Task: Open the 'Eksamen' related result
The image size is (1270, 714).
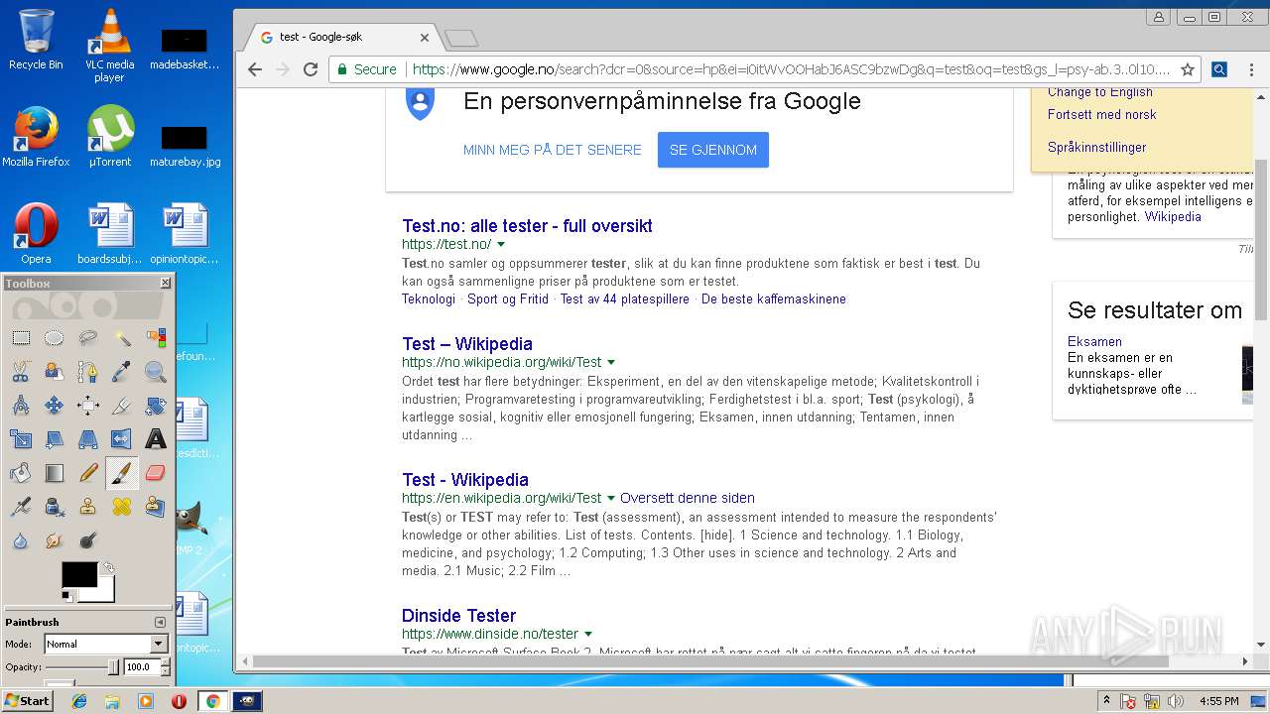Action: click(x=1095, y=341)
